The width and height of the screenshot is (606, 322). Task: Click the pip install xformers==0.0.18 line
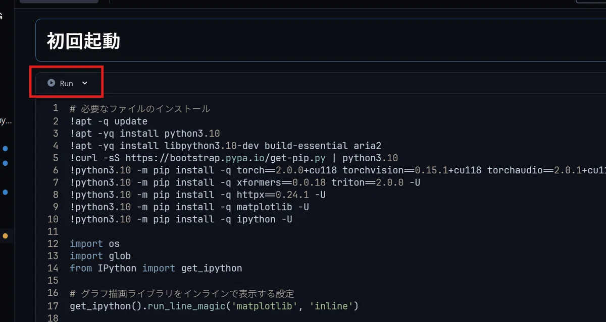(245, 182)
